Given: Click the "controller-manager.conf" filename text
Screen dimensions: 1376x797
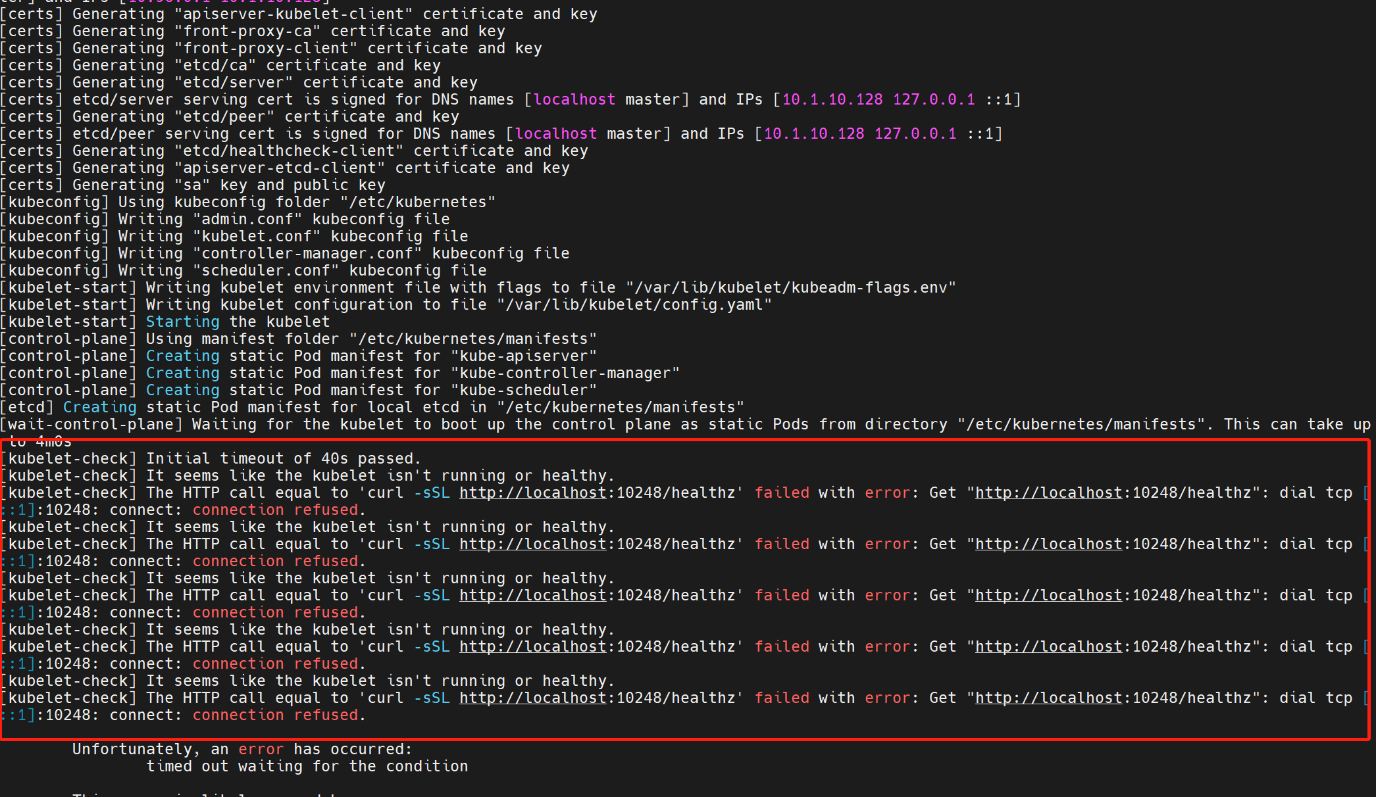Looking at the screenshot, I should [307, 253].
